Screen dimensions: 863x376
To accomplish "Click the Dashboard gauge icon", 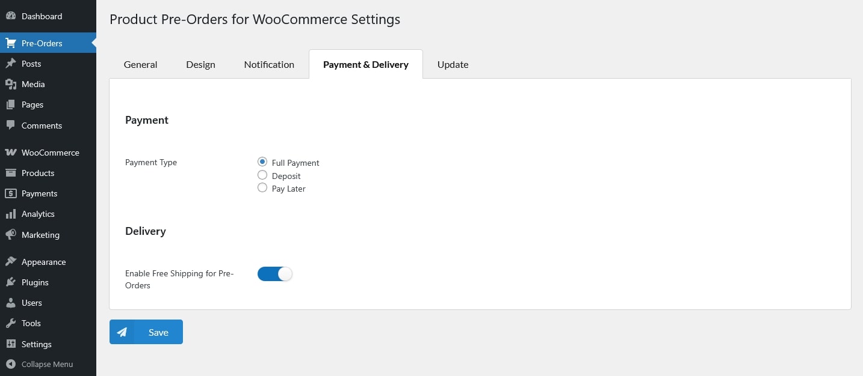I will pyautogui.click(x=10, y=16).
